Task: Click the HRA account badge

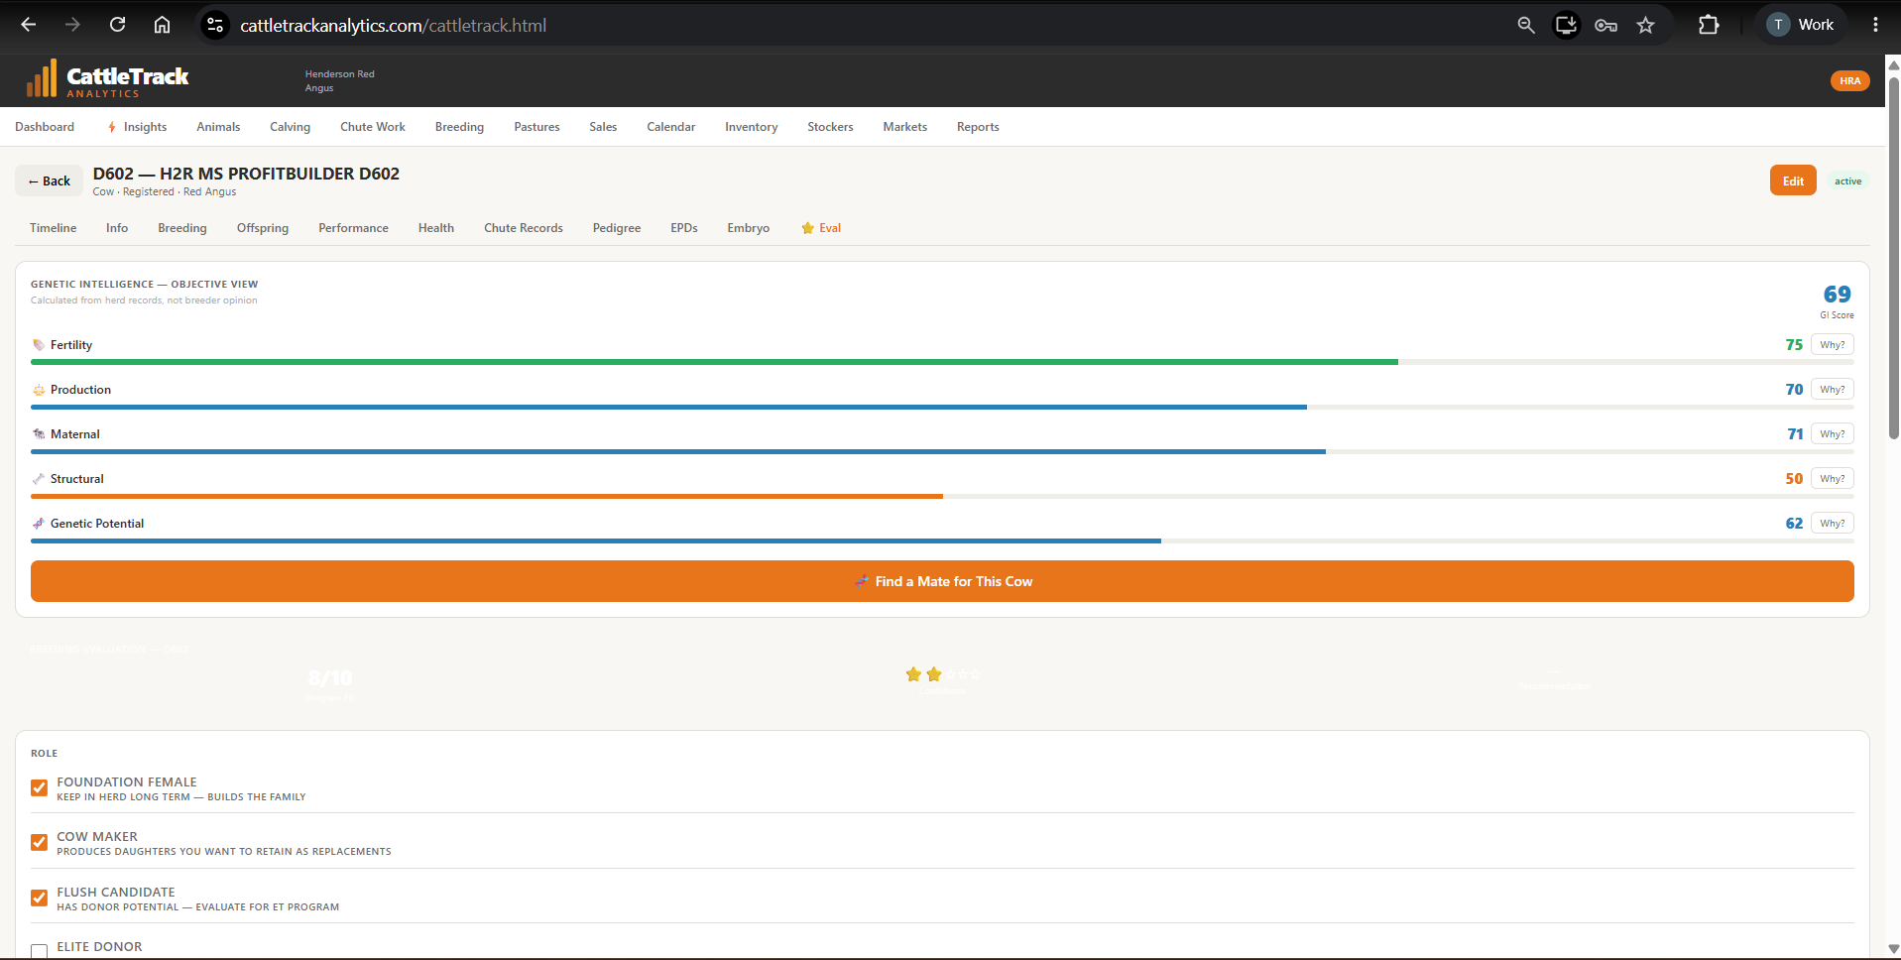Action: [x=1849, y=80]
